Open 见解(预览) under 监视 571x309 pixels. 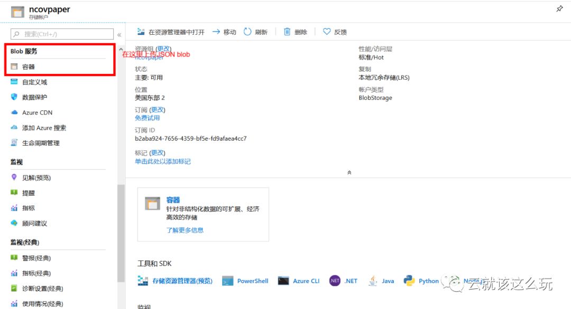click(x=36, y=178)
